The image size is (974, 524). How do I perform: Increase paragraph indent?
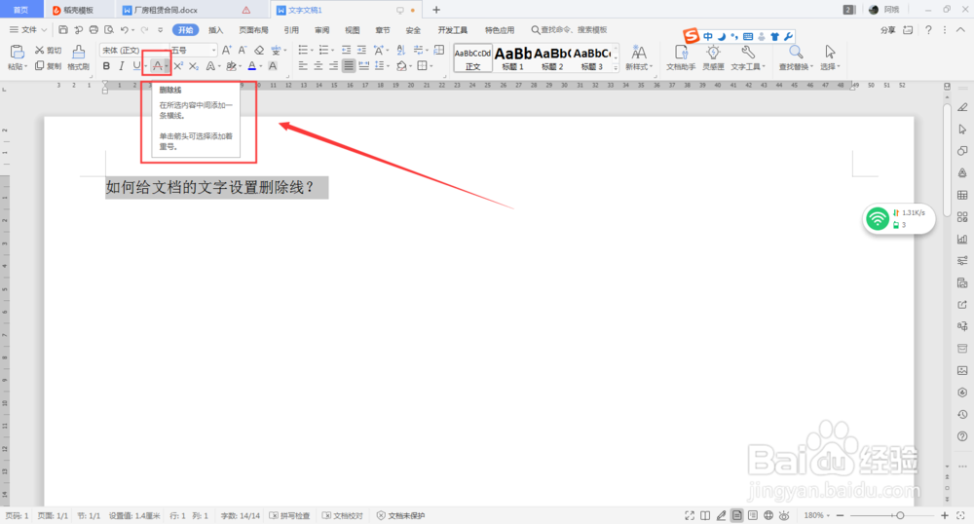pos(361,50)
